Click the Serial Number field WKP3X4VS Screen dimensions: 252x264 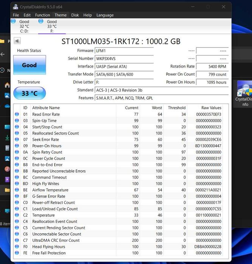(x=124, y=59)
